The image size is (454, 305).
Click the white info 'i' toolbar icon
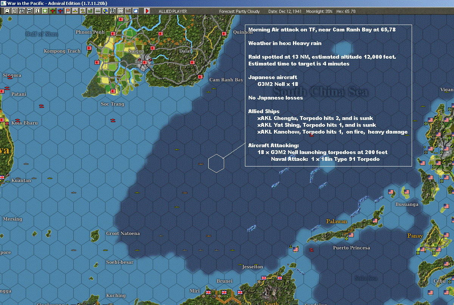(37, 11)
